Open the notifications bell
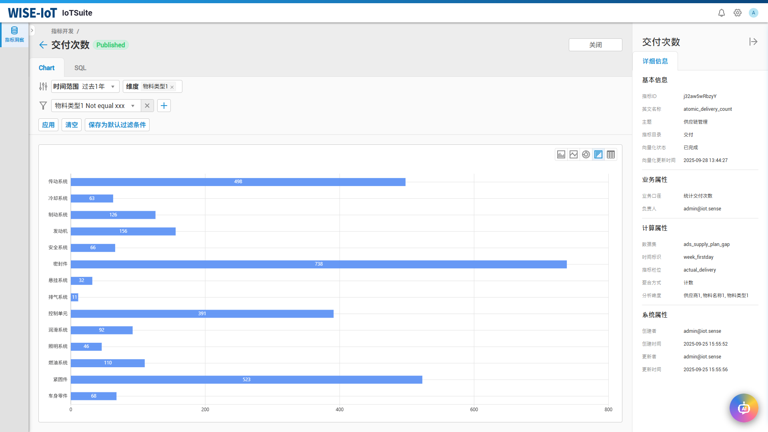Screen dimensions: 768x432 point(721,13)
